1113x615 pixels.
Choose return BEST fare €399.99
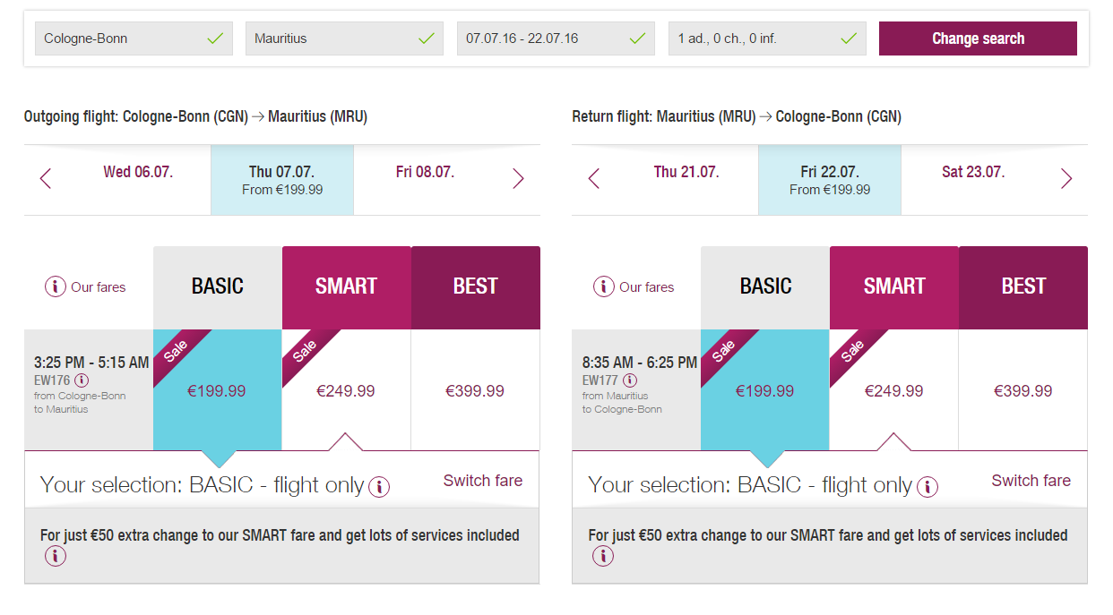click(x=1023, y=390)
